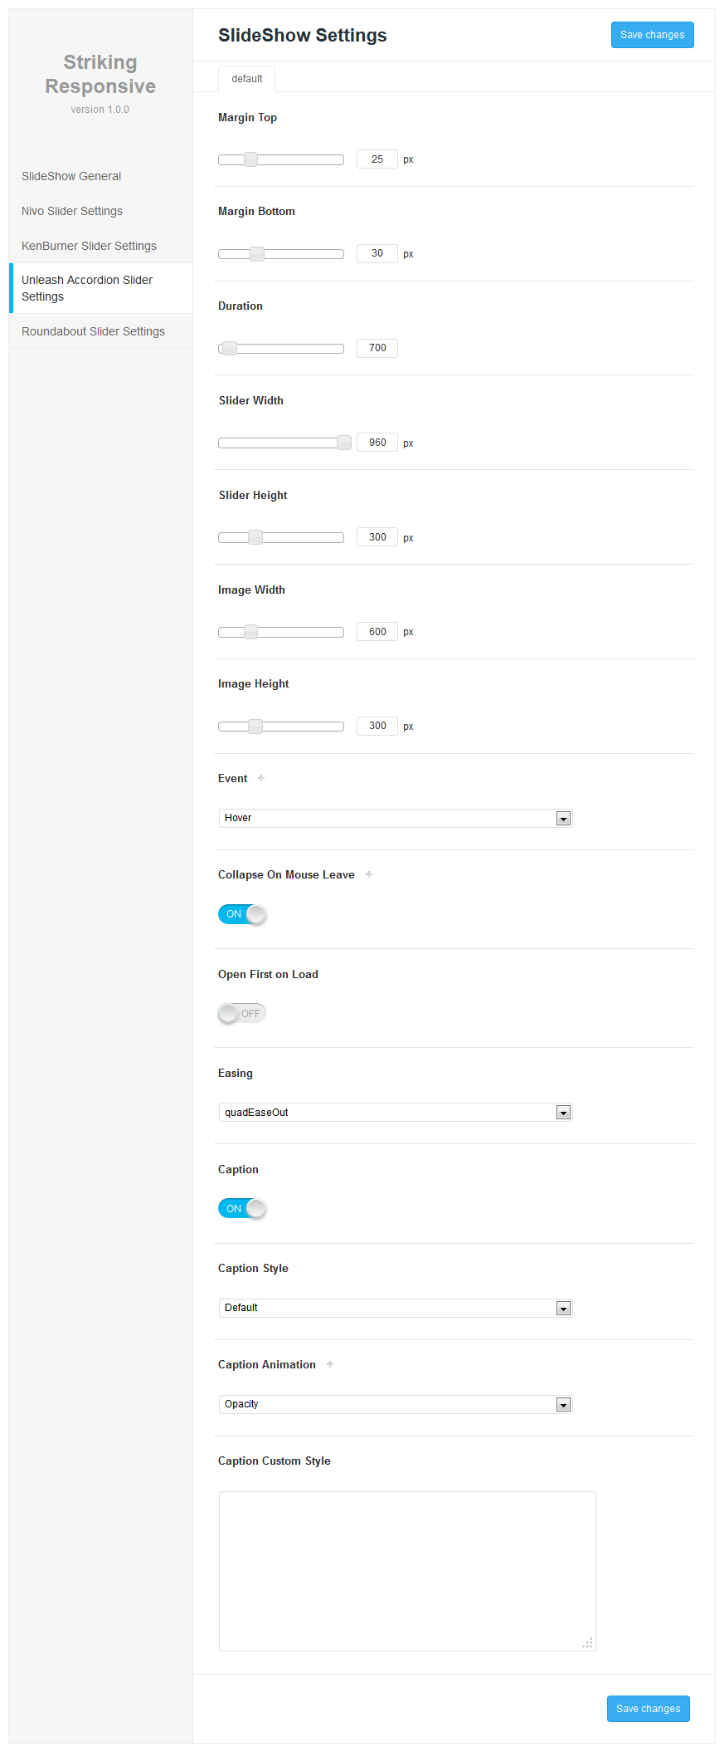Open KenBurner Slider Settings

click(x=89, y=246)
